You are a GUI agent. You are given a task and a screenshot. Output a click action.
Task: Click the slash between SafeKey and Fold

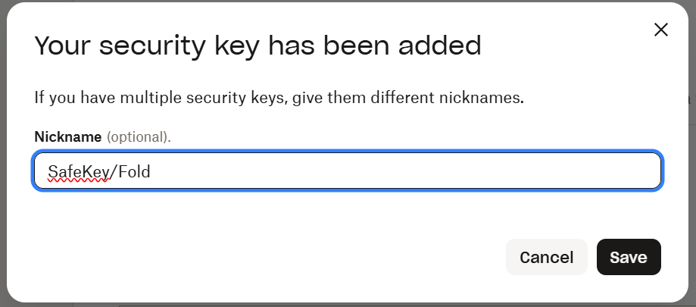114,172
